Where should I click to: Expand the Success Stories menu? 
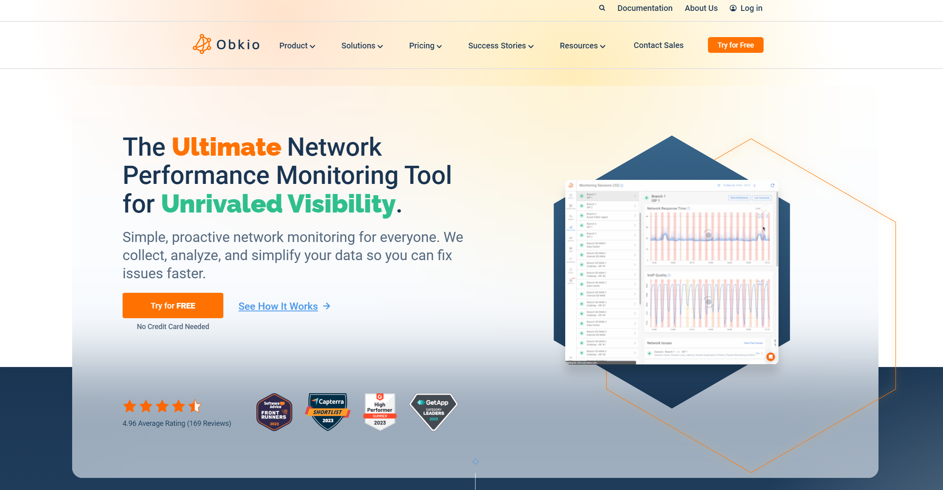[501, 46]
